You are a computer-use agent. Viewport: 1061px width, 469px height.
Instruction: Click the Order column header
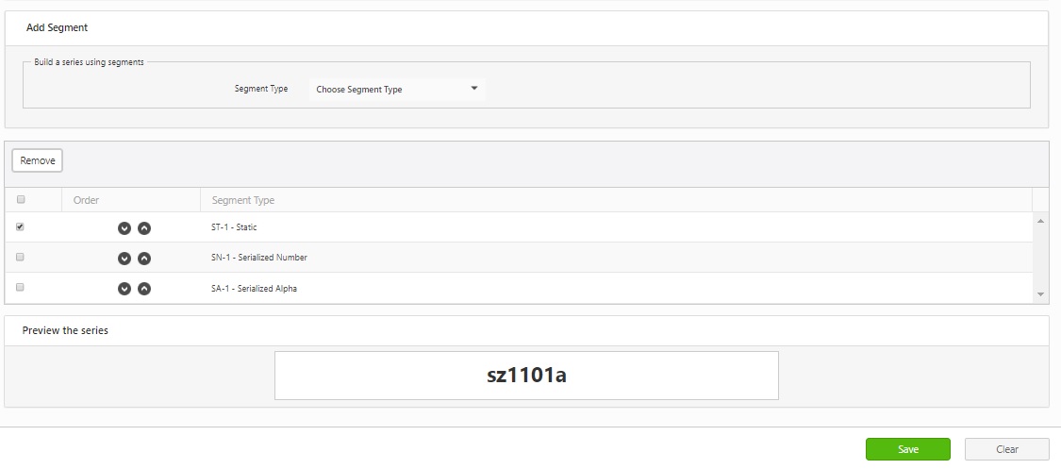coord(87,200)
